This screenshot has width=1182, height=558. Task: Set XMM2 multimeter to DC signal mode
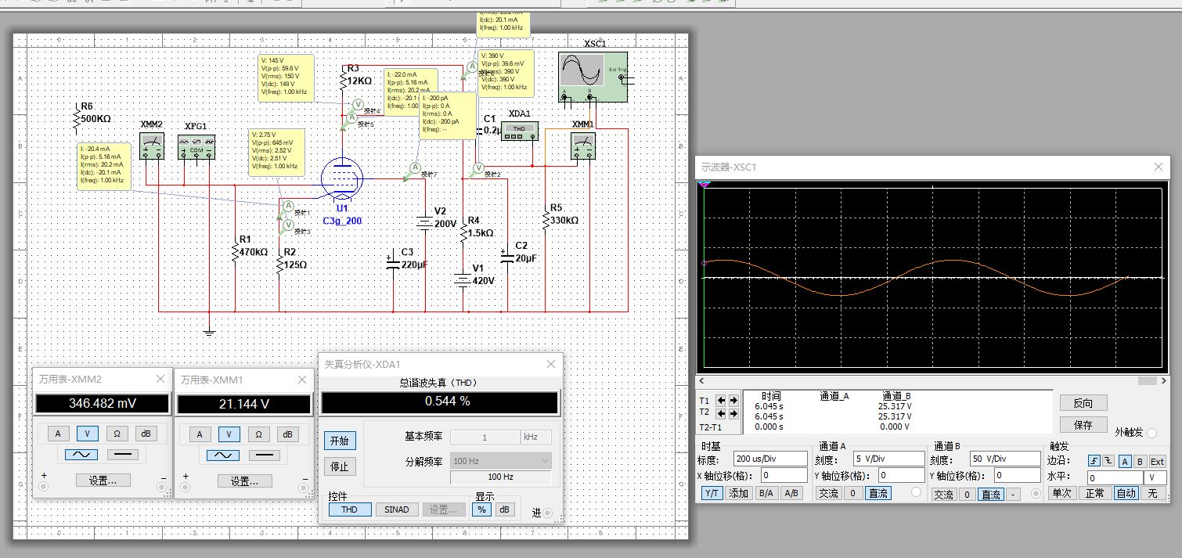(121, 455)
